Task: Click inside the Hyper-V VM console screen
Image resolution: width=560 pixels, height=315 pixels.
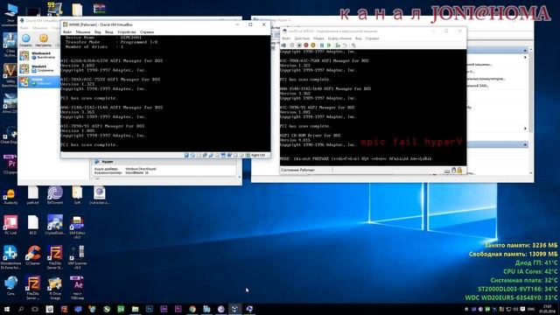Action: click(374, 107)
